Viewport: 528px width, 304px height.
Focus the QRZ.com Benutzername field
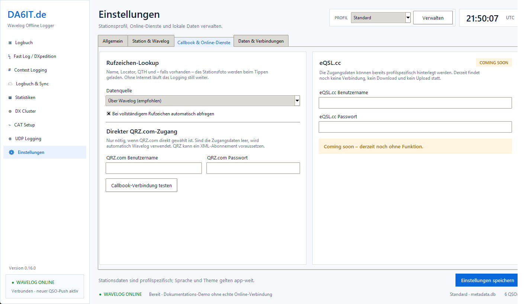pyautogui.click(x=154, y=168)
